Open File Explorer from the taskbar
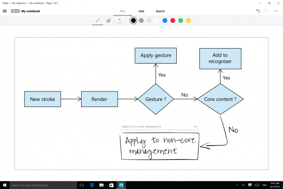Viewport: 283px width, 189px height. [x=101, y=185]
